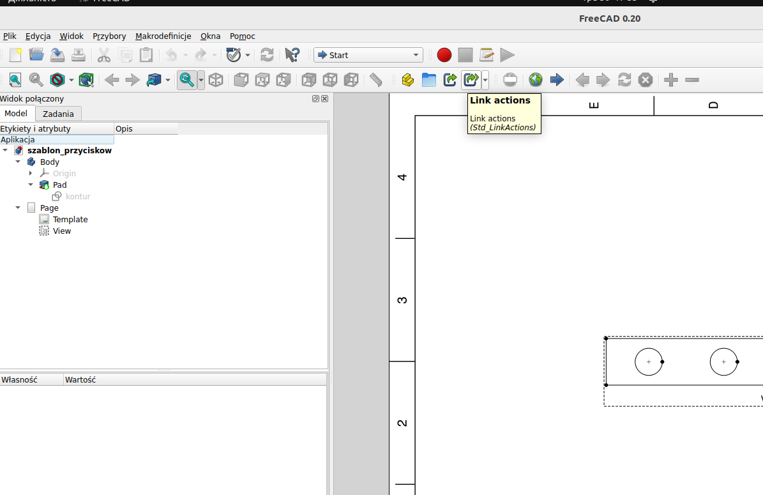This screenshot has height=495, width=763.
Task: Open the Makrodefinicje menu
Action: coord(163,36)
